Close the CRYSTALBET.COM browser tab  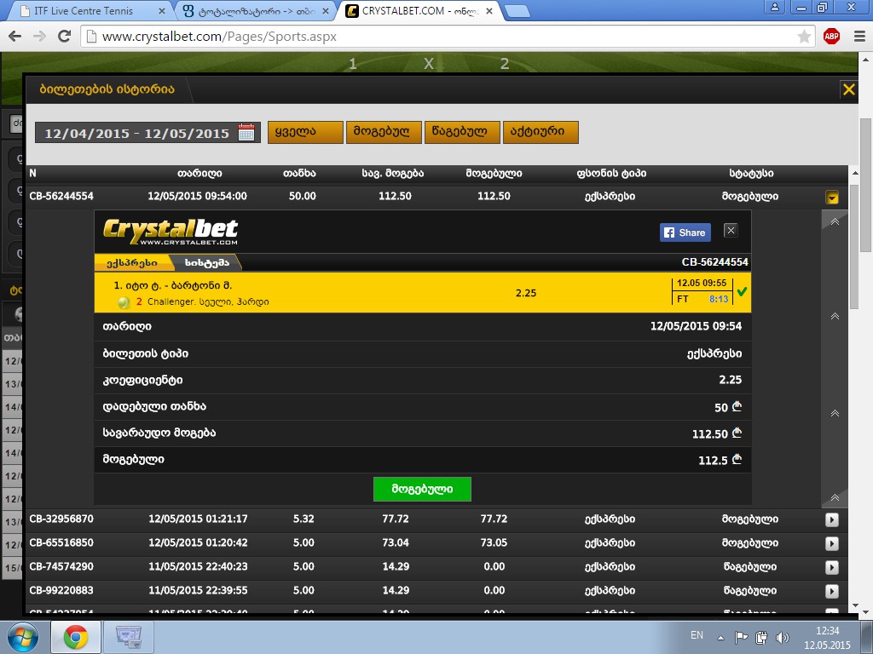coord(489,10)
